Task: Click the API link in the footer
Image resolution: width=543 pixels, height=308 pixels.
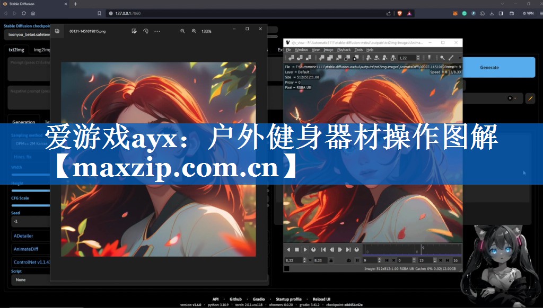Action: tap(215, 299)
